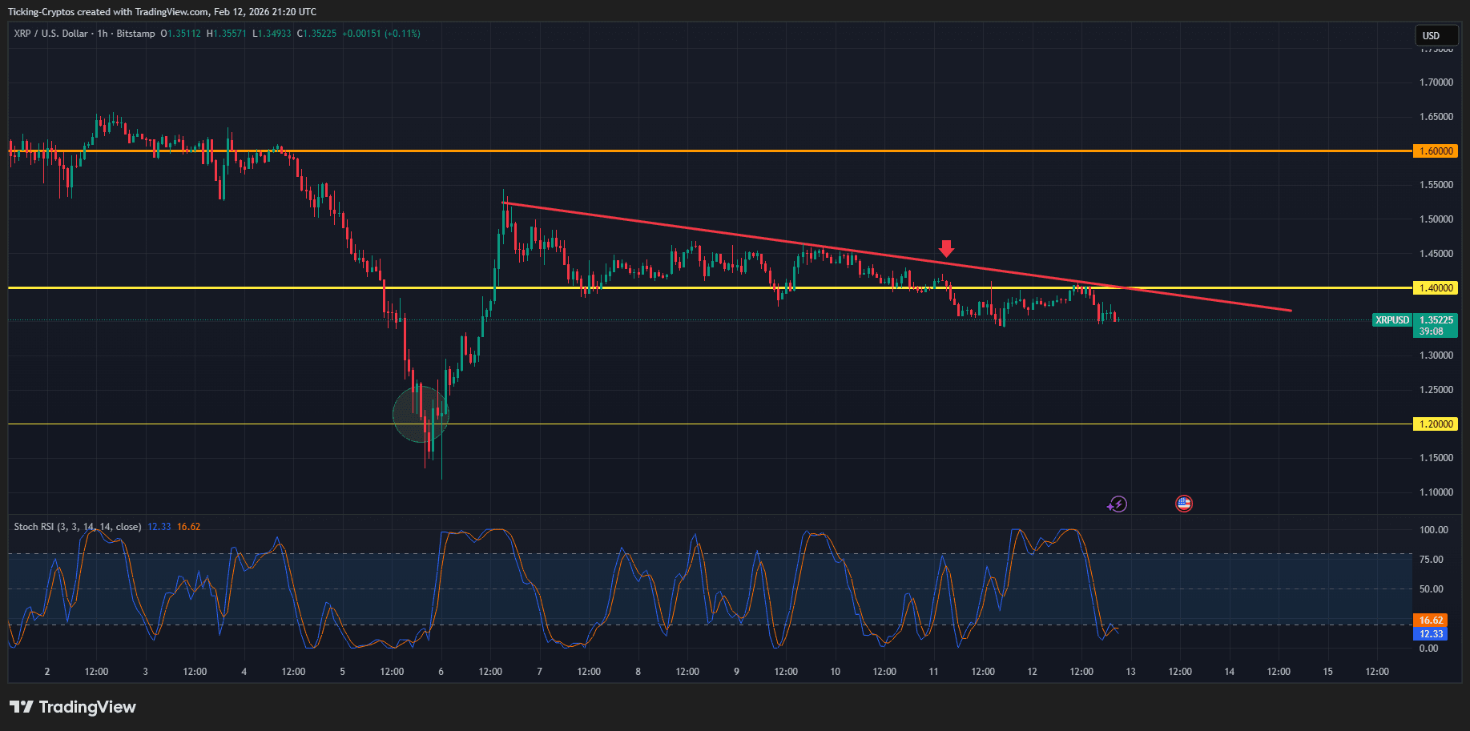Click the 1.20000 price label on the right axis
The width and height of the screenshot is (1470, 731).
tap(1435, 424)
